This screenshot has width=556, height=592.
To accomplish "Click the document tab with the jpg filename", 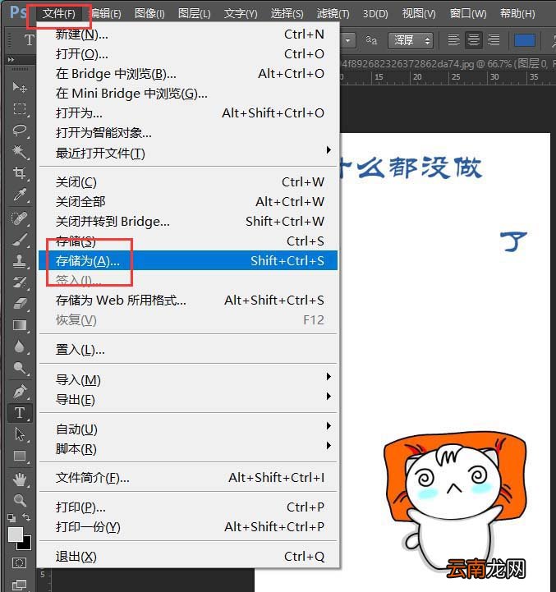I will pyautogui.click(x=448, y=64).
